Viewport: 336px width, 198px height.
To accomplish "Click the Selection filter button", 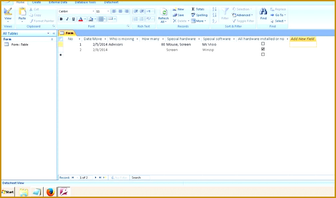I will 242,9.
